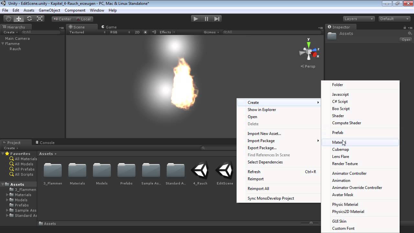The image size is (414, 233).
Task: Select 3_Flammen folder thumbnail
Action: pos(53,170)
